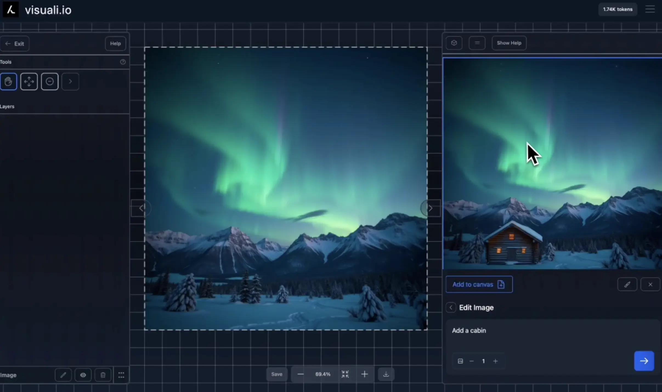Viewport: 662px width, 392px height.
Task: Expand additional tools with the chevron arrow
Action: (70, 81)
